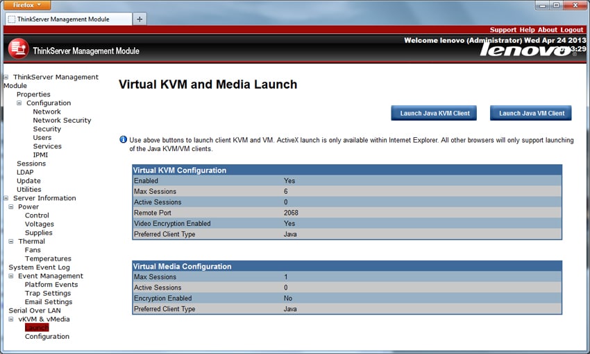Open Serial Over LAN page
The width and height of the screenshot is (590, 354).
tap(35, 310)
